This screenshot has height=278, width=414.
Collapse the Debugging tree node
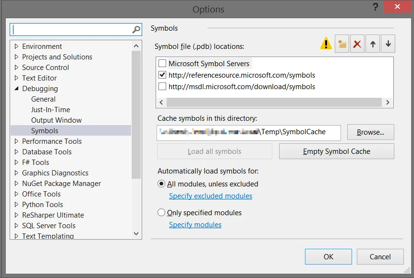tap(17, 89)
